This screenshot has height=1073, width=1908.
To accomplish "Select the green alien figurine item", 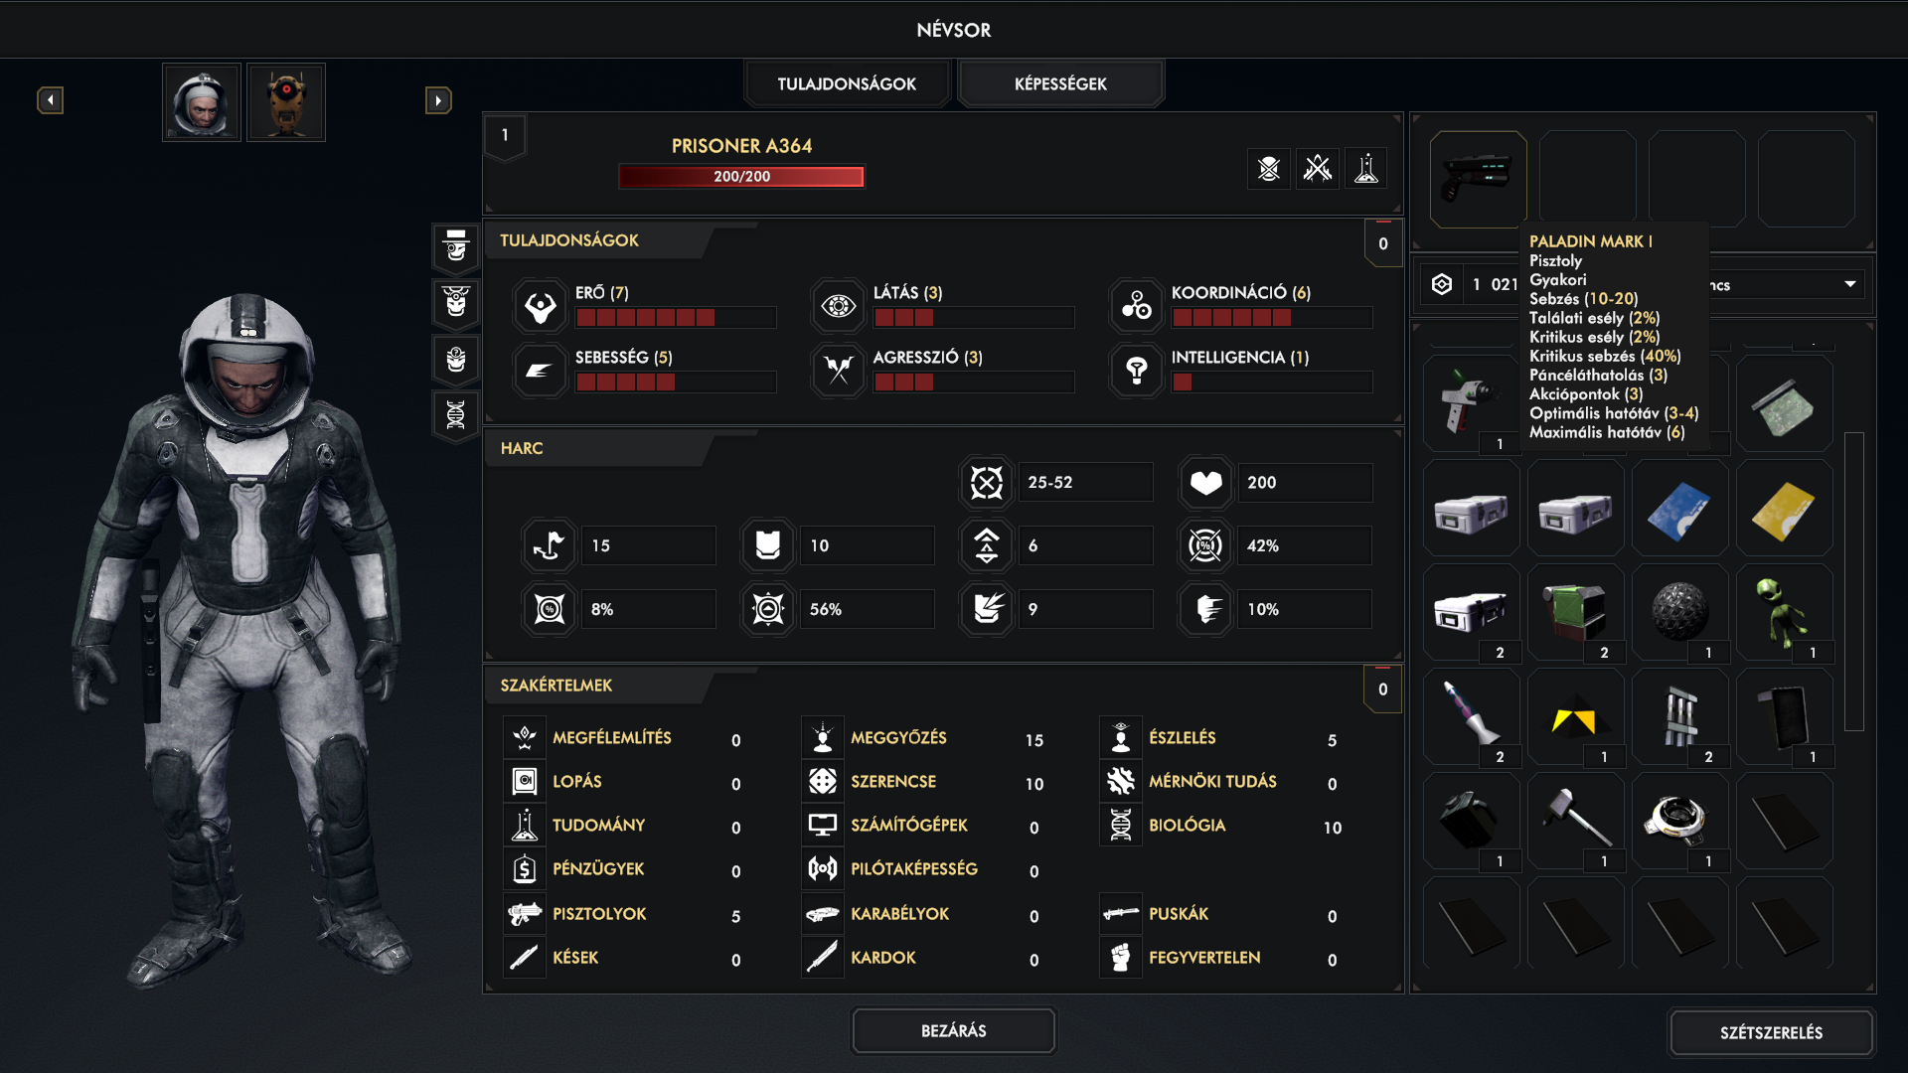I will coord(1784,611).
